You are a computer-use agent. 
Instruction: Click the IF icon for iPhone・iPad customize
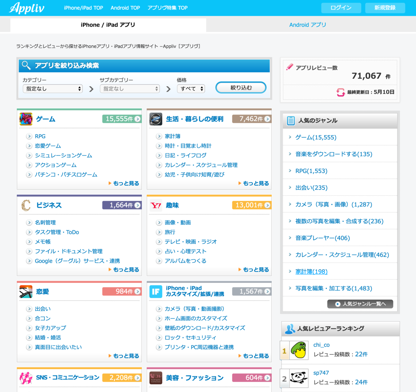point(156,291)
